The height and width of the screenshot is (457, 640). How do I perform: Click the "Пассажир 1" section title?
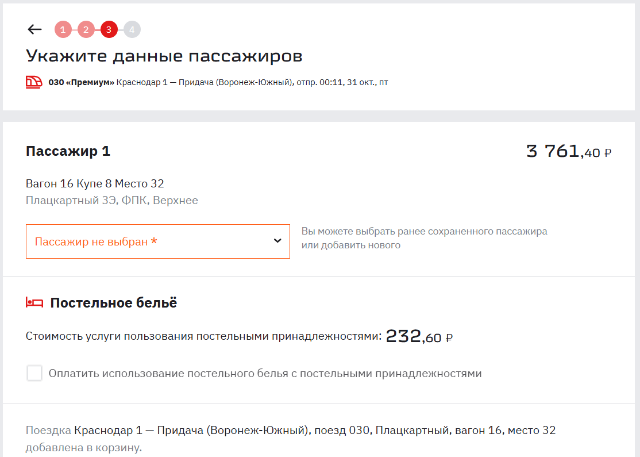tap(68, 151)
